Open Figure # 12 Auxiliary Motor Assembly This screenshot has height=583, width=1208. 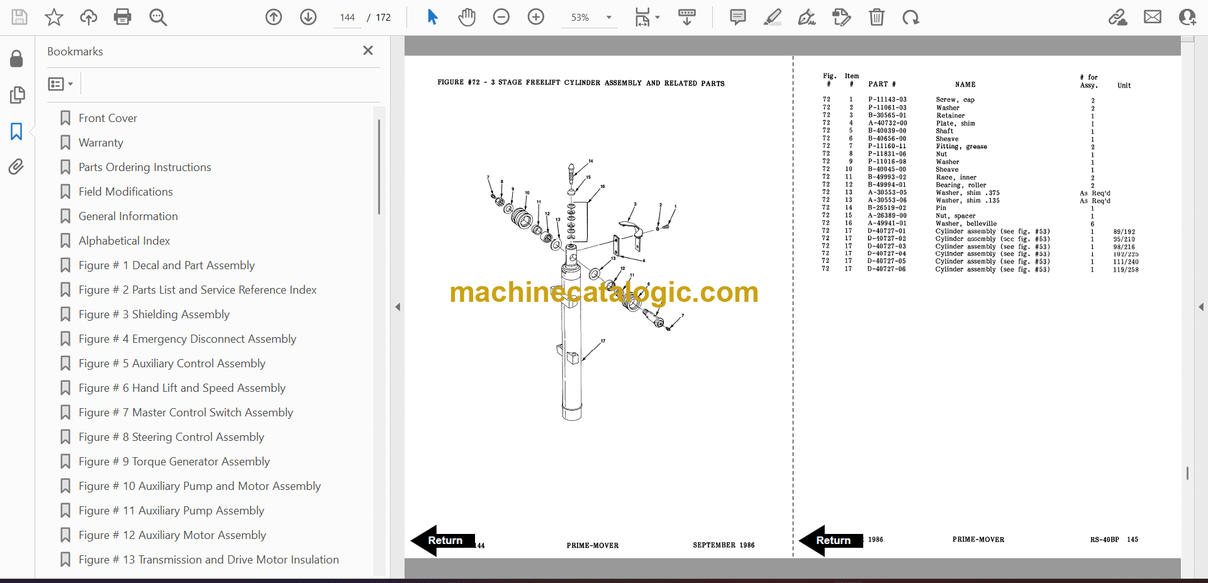click(172, 535)
